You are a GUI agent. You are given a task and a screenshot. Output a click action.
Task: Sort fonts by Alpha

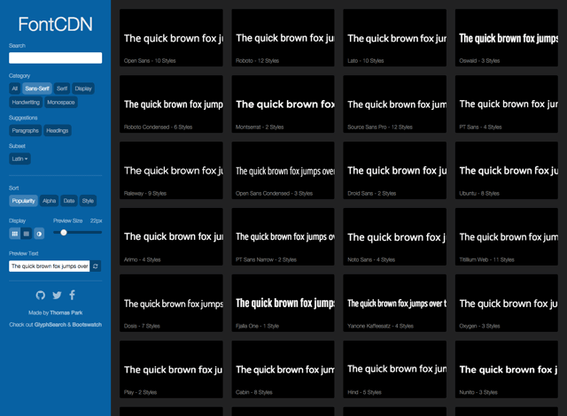tap(50, 201)
